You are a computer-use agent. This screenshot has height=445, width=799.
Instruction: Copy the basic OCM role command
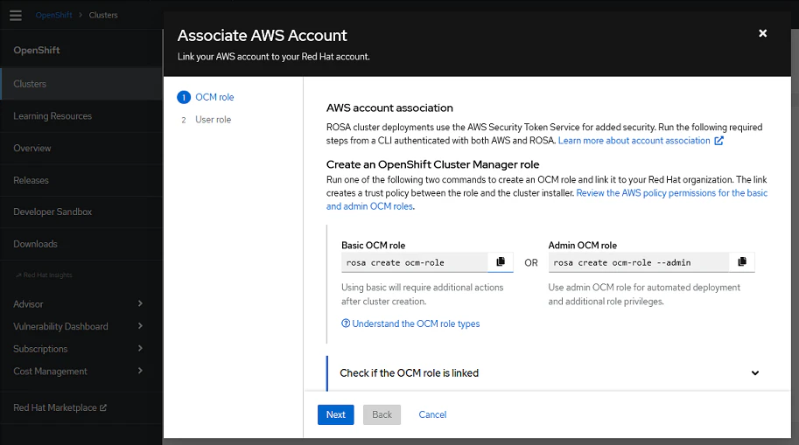501,261
